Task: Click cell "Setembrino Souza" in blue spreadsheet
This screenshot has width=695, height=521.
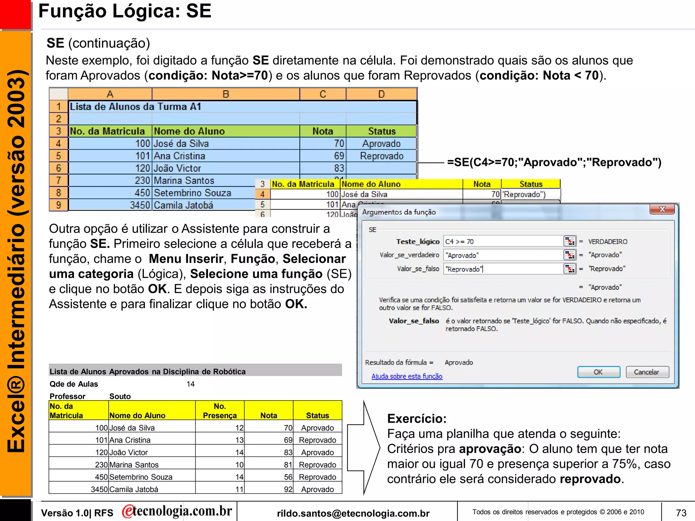Action: tap(204, 193)
